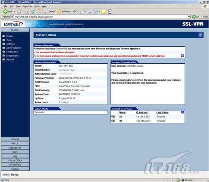Click the 192.168.201.1 IP address cell
The width and height of the screenshot is (209, 182).
pyautogui.click(x=143, y=121)
